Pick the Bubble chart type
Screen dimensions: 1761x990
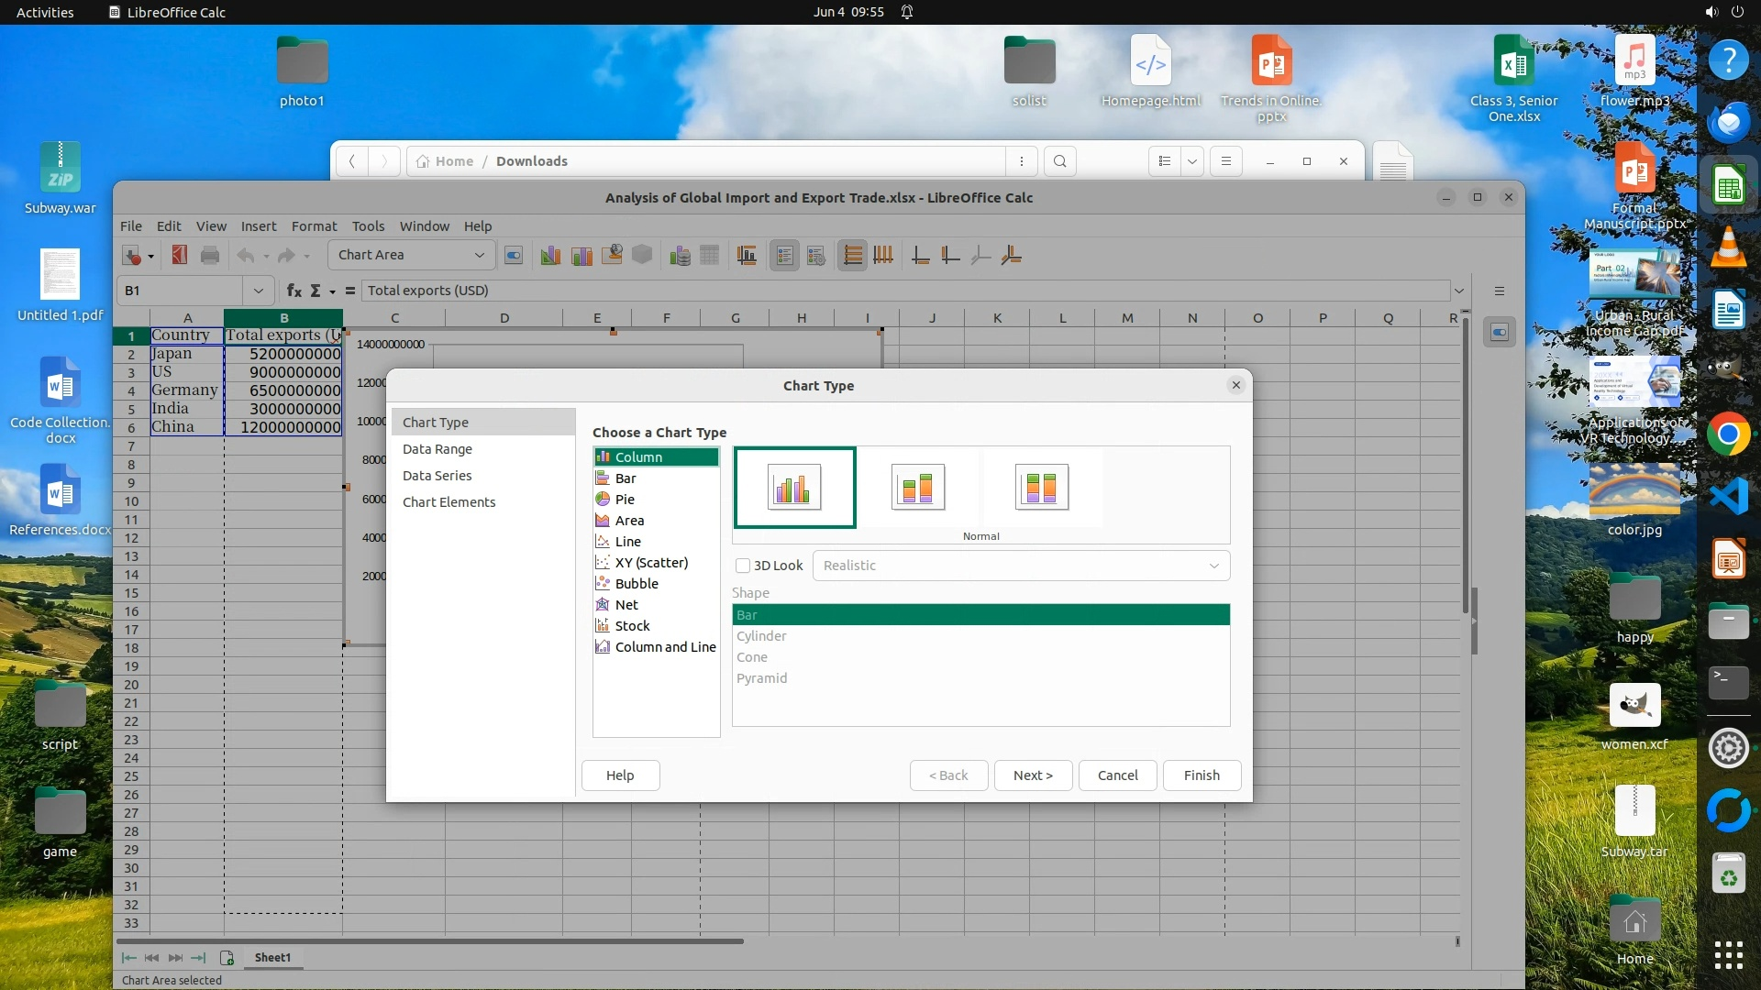point(636,584)
